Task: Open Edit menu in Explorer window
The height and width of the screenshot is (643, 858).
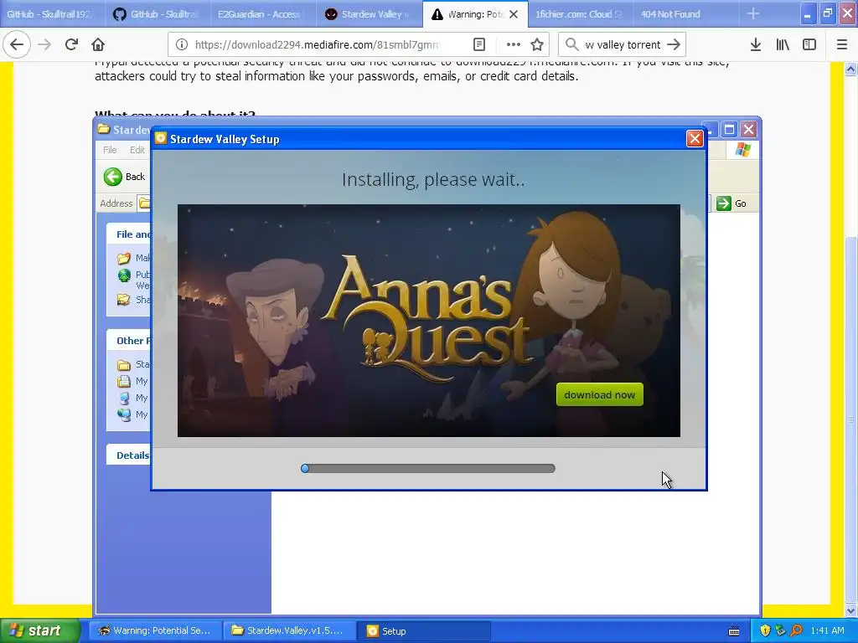Action: click(137, 150)
